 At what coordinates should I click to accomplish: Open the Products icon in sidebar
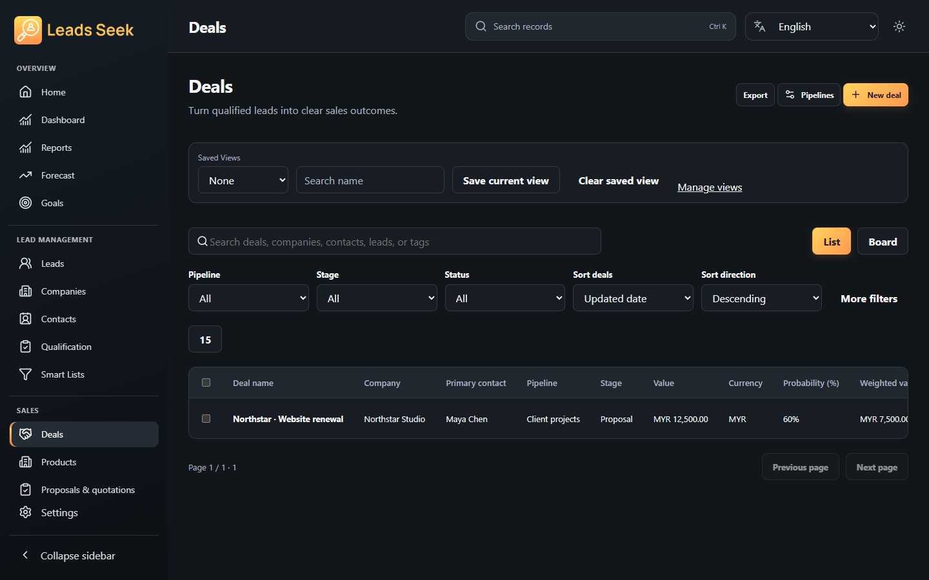pos(26,462)
